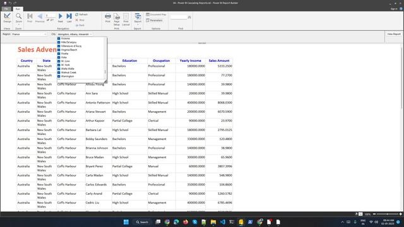Screen dimensions: 404x227
Task: Open File Explorer from the taskbar
Action: [213, 222]
